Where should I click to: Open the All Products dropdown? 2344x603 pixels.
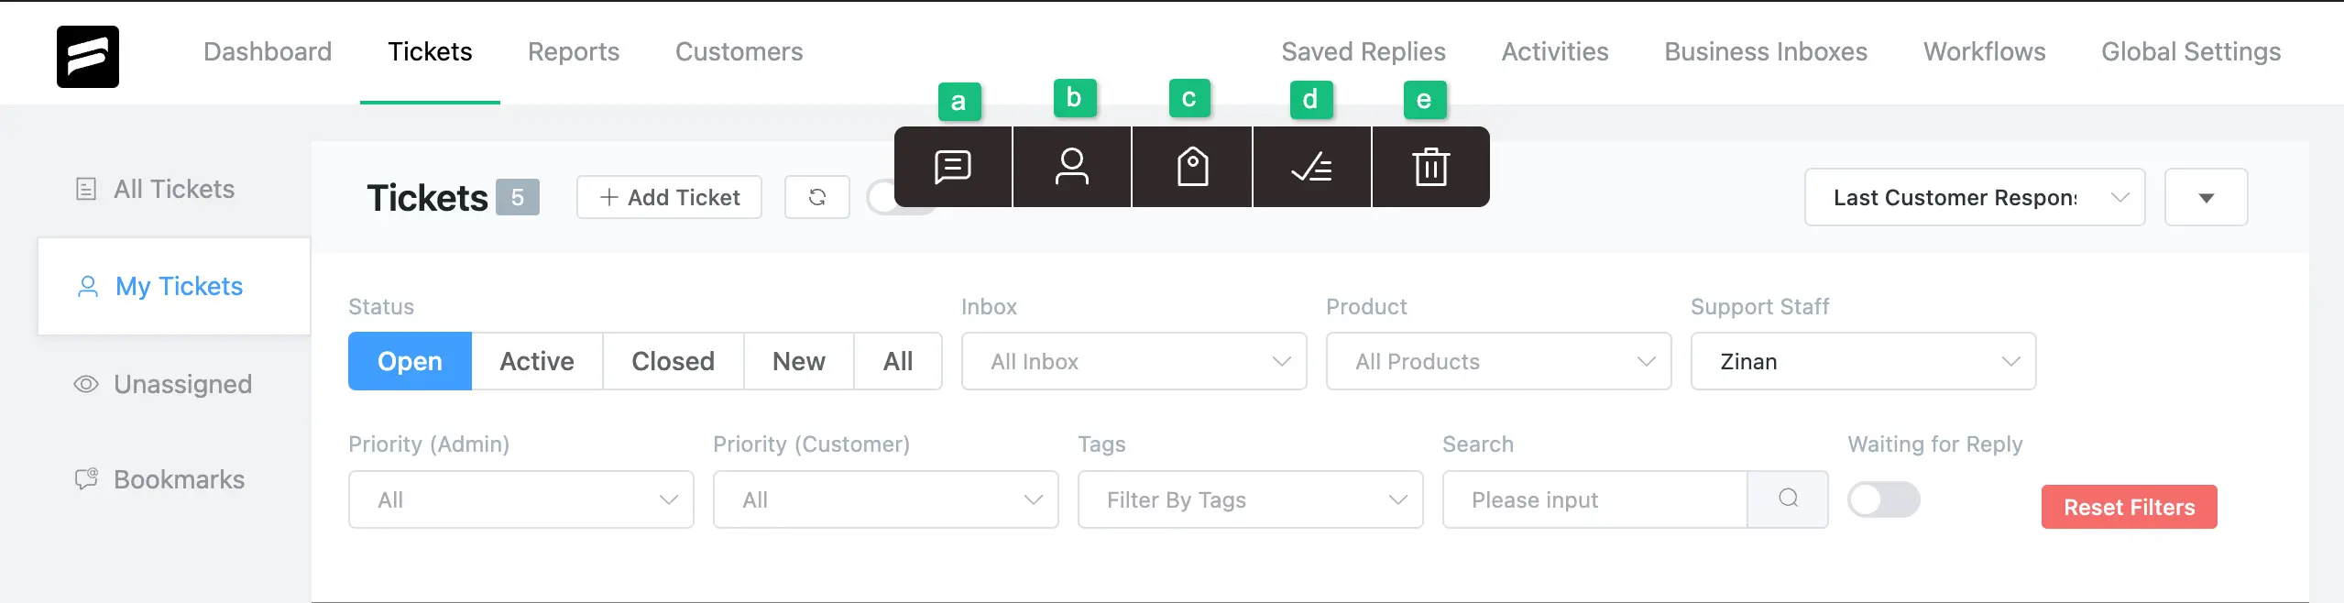1498,361
